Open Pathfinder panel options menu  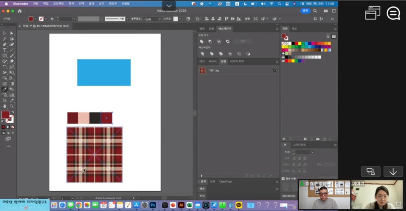pos(277,29)
